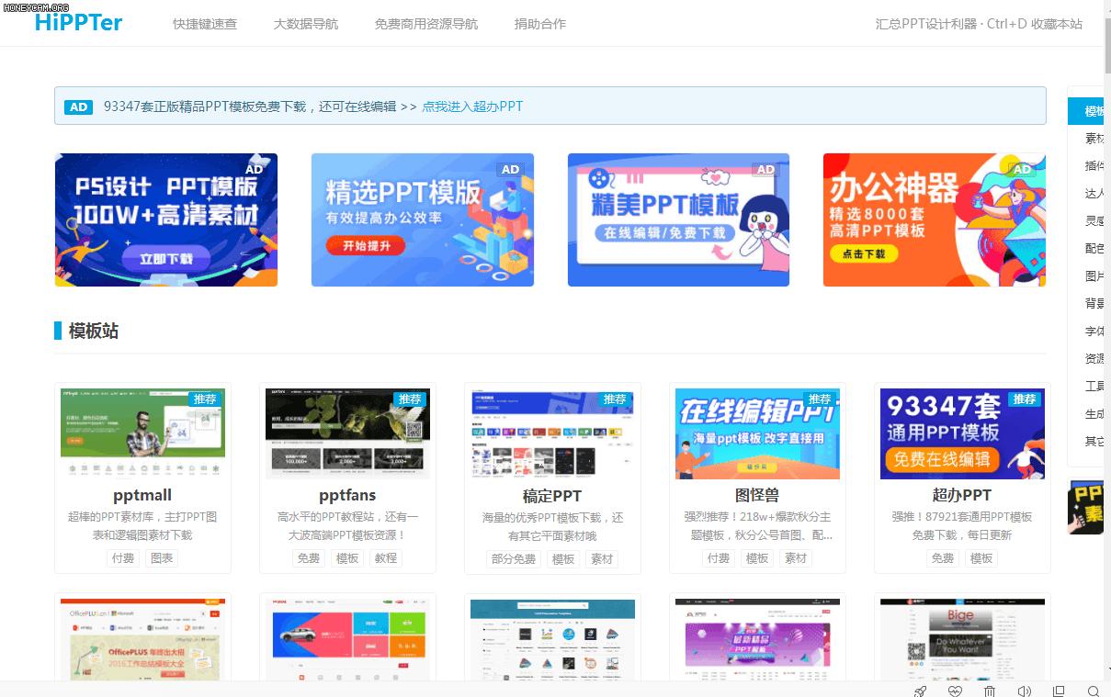Image resolution: width=1111 pixels, height=697 pixels.
Task: Click the HiPPTer logo
Action: (x=78, y=23)
